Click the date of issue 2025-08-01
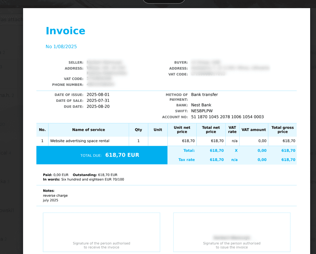Image resolution: width=316 pixels, height=254 pixels. click(98, 95)
